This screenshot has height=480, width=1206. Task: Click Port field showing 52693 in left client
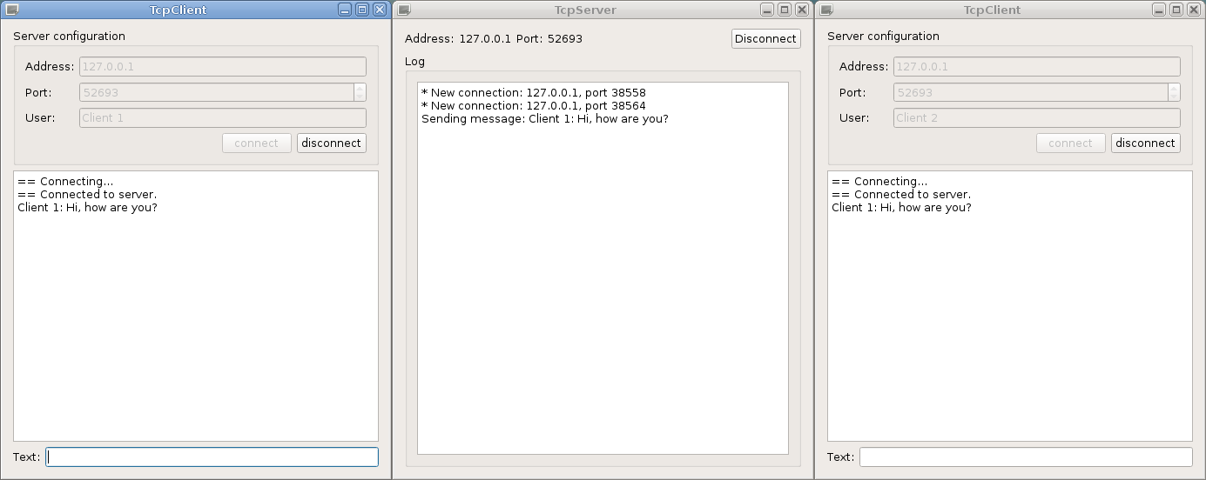point(217,92)
